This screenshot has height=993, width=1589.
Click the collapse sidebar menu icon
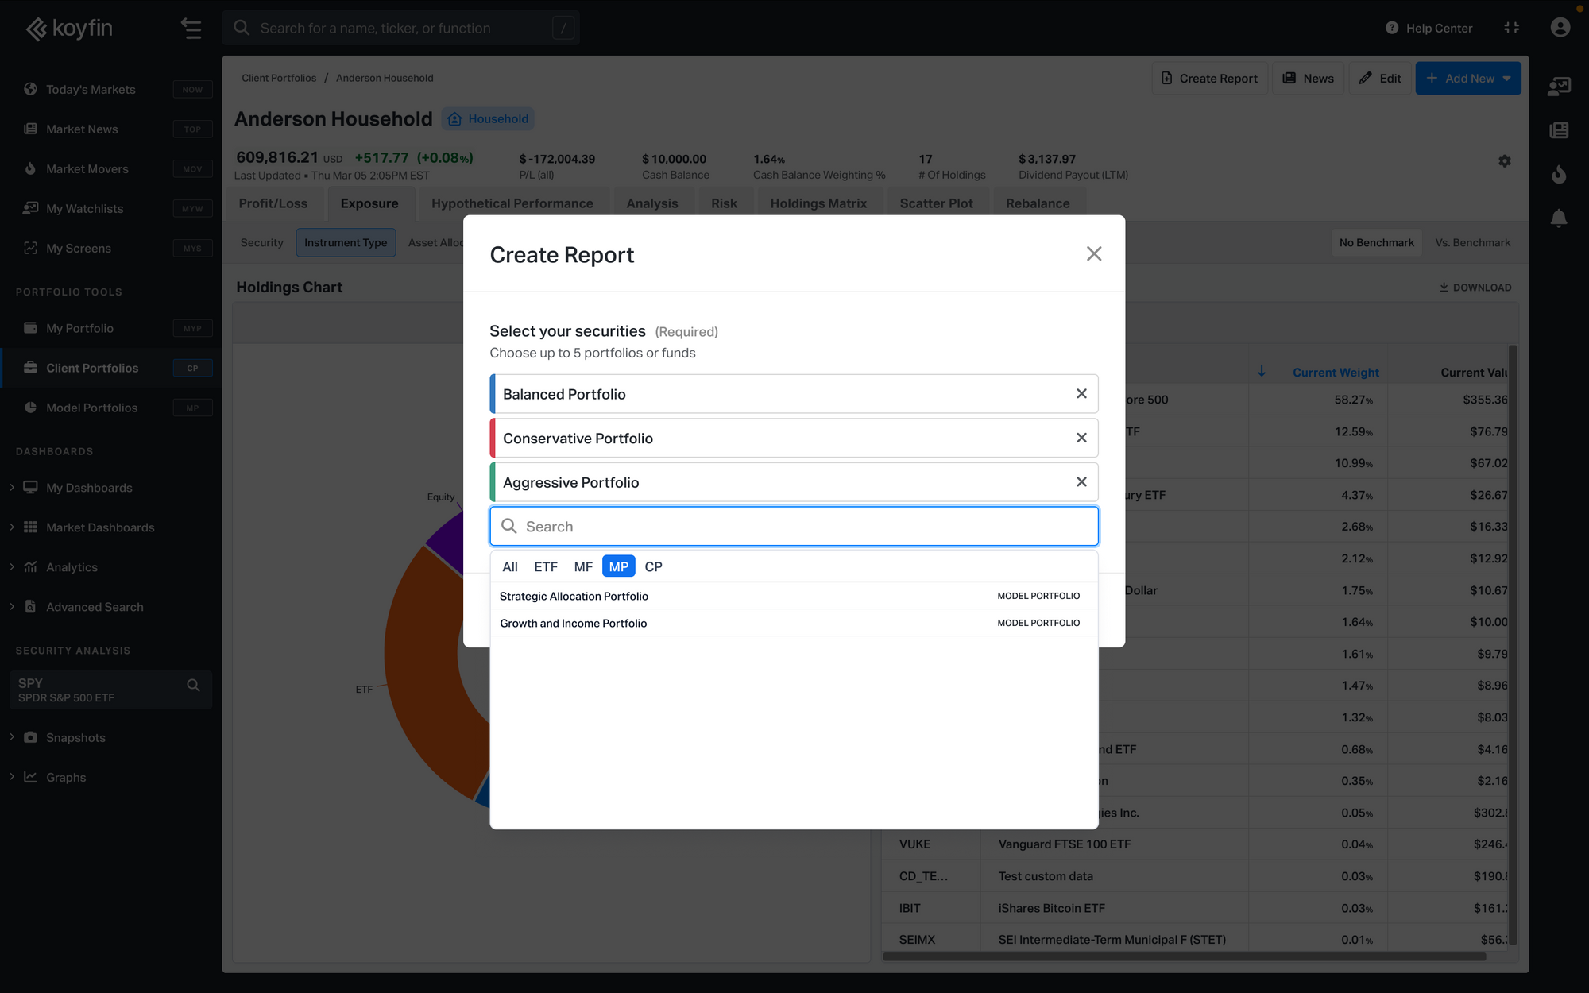191,29
